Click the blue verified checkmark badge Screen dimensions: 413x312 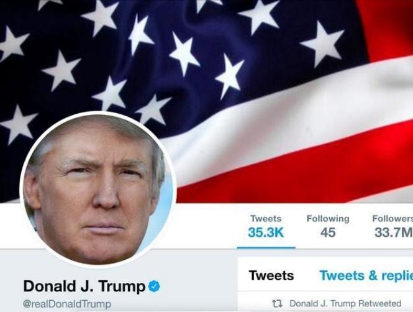point(154,287)
